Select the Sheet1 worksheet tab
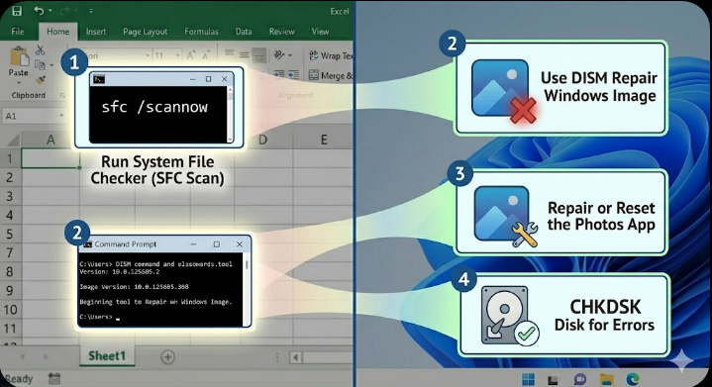 click(x=107, y=355)
